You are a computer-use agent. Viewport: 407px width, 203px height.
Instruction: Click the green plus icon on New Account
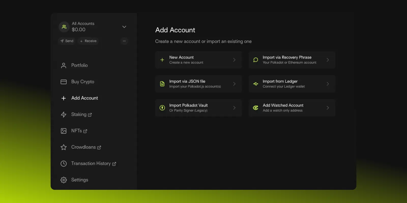162,60
